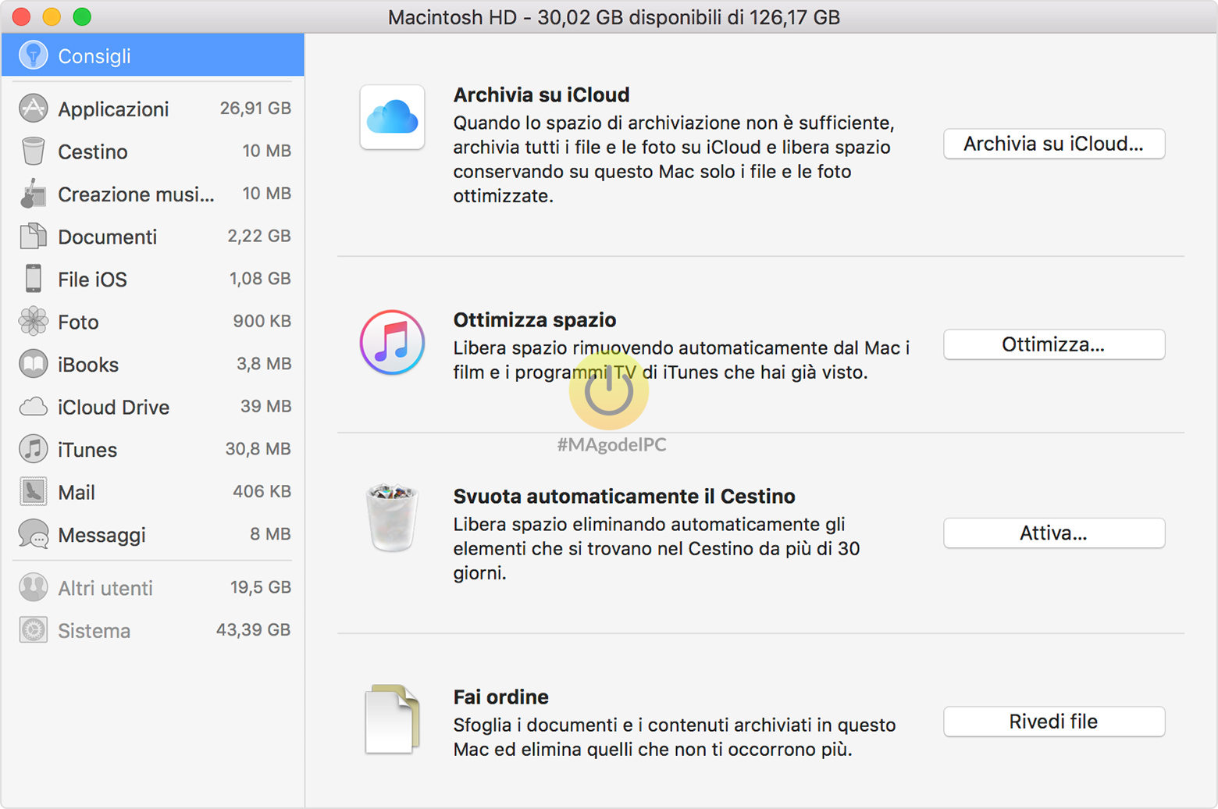Click the Altri utenti people icon
Viewport: 1218px width, 809px height.
coord(33,587)
